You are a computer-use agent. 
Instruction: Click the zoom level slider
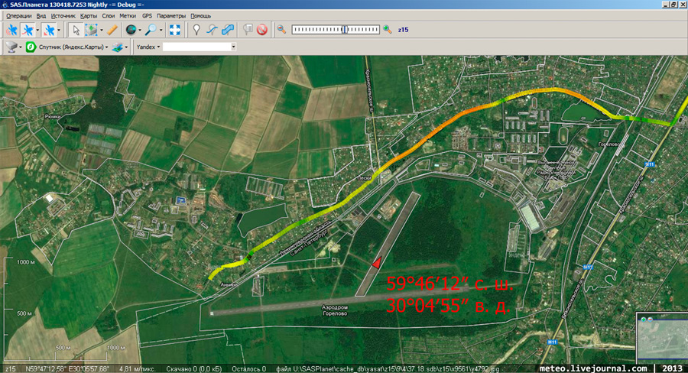tap(335, 30)
